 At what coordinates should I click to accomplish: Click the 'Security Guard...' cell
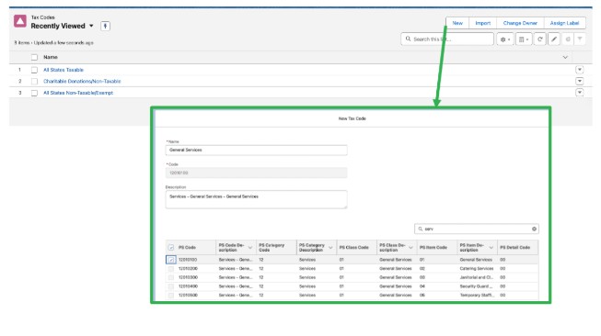(476, 286)
